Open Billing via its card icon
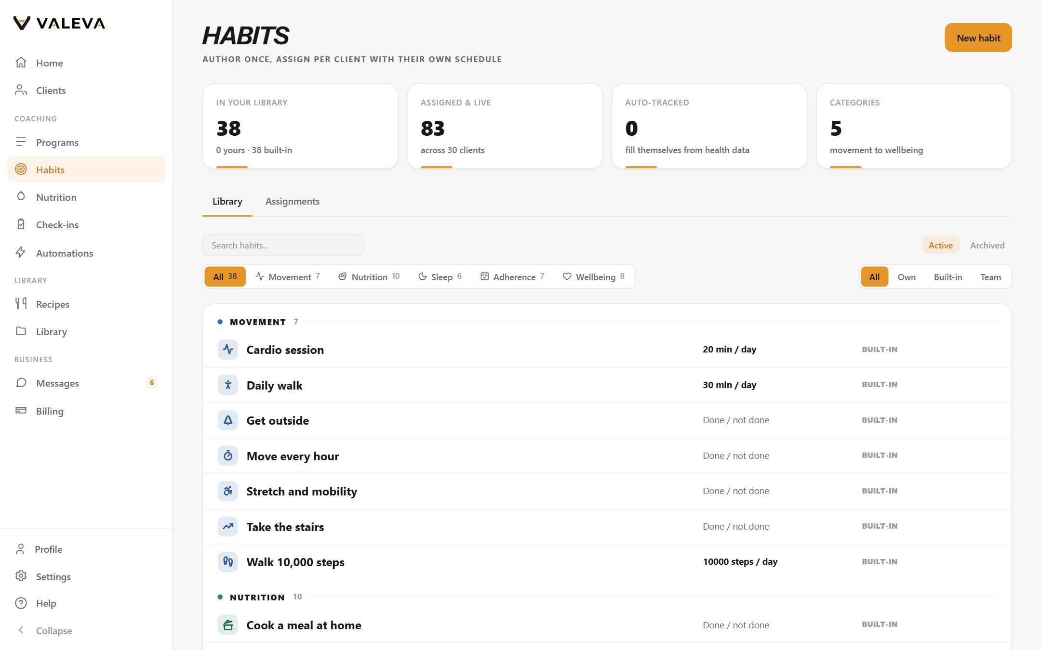1041x650 pixels. (x=21, y=411)
